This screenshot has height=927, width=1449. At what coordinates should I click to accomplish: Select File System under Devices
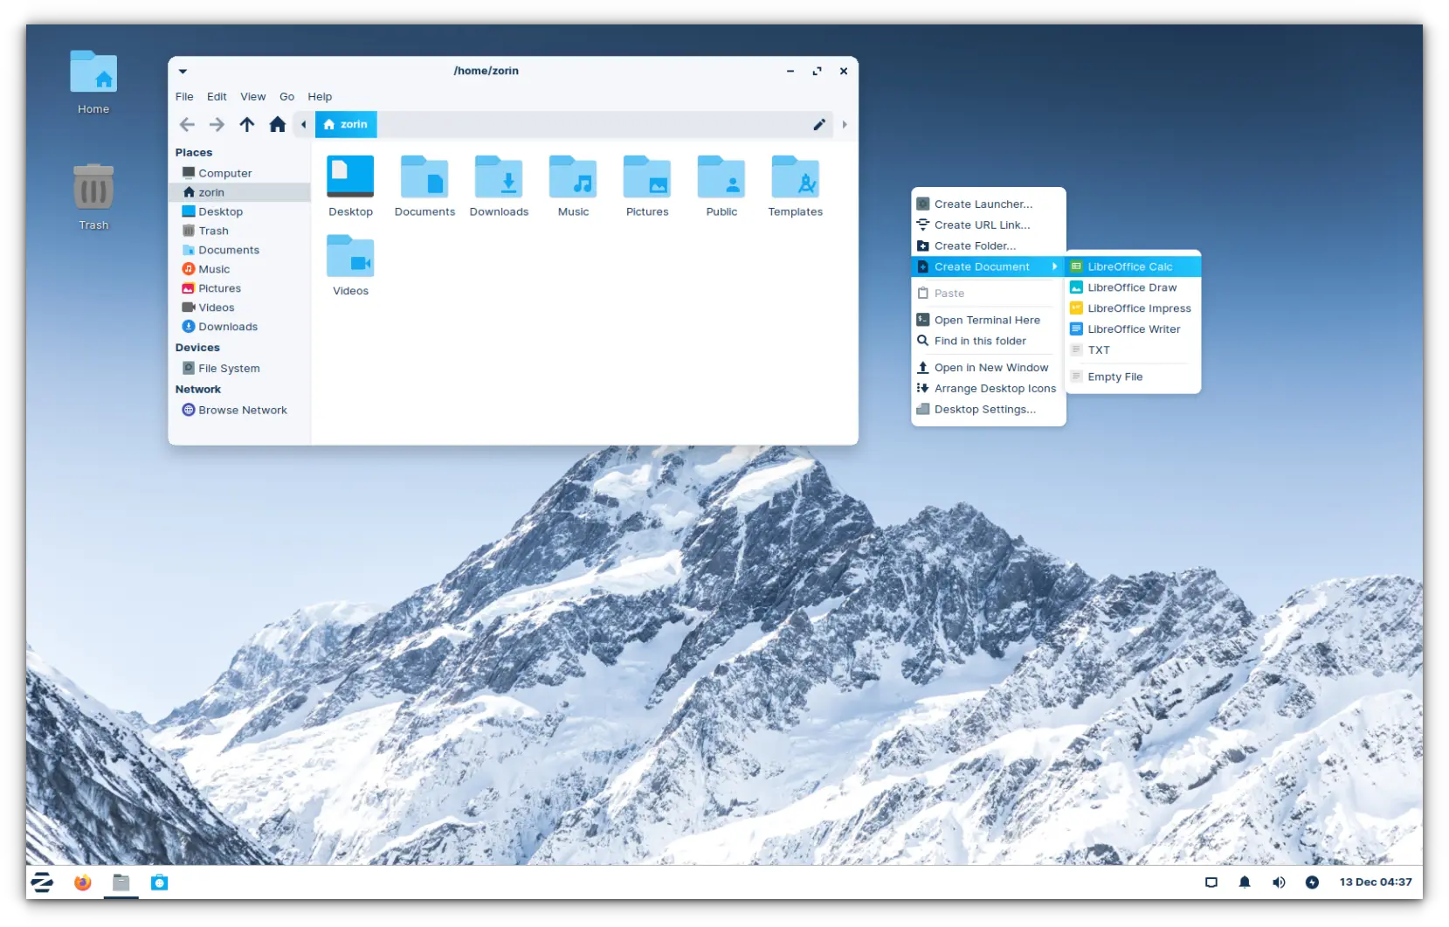(x=239, y=369)
